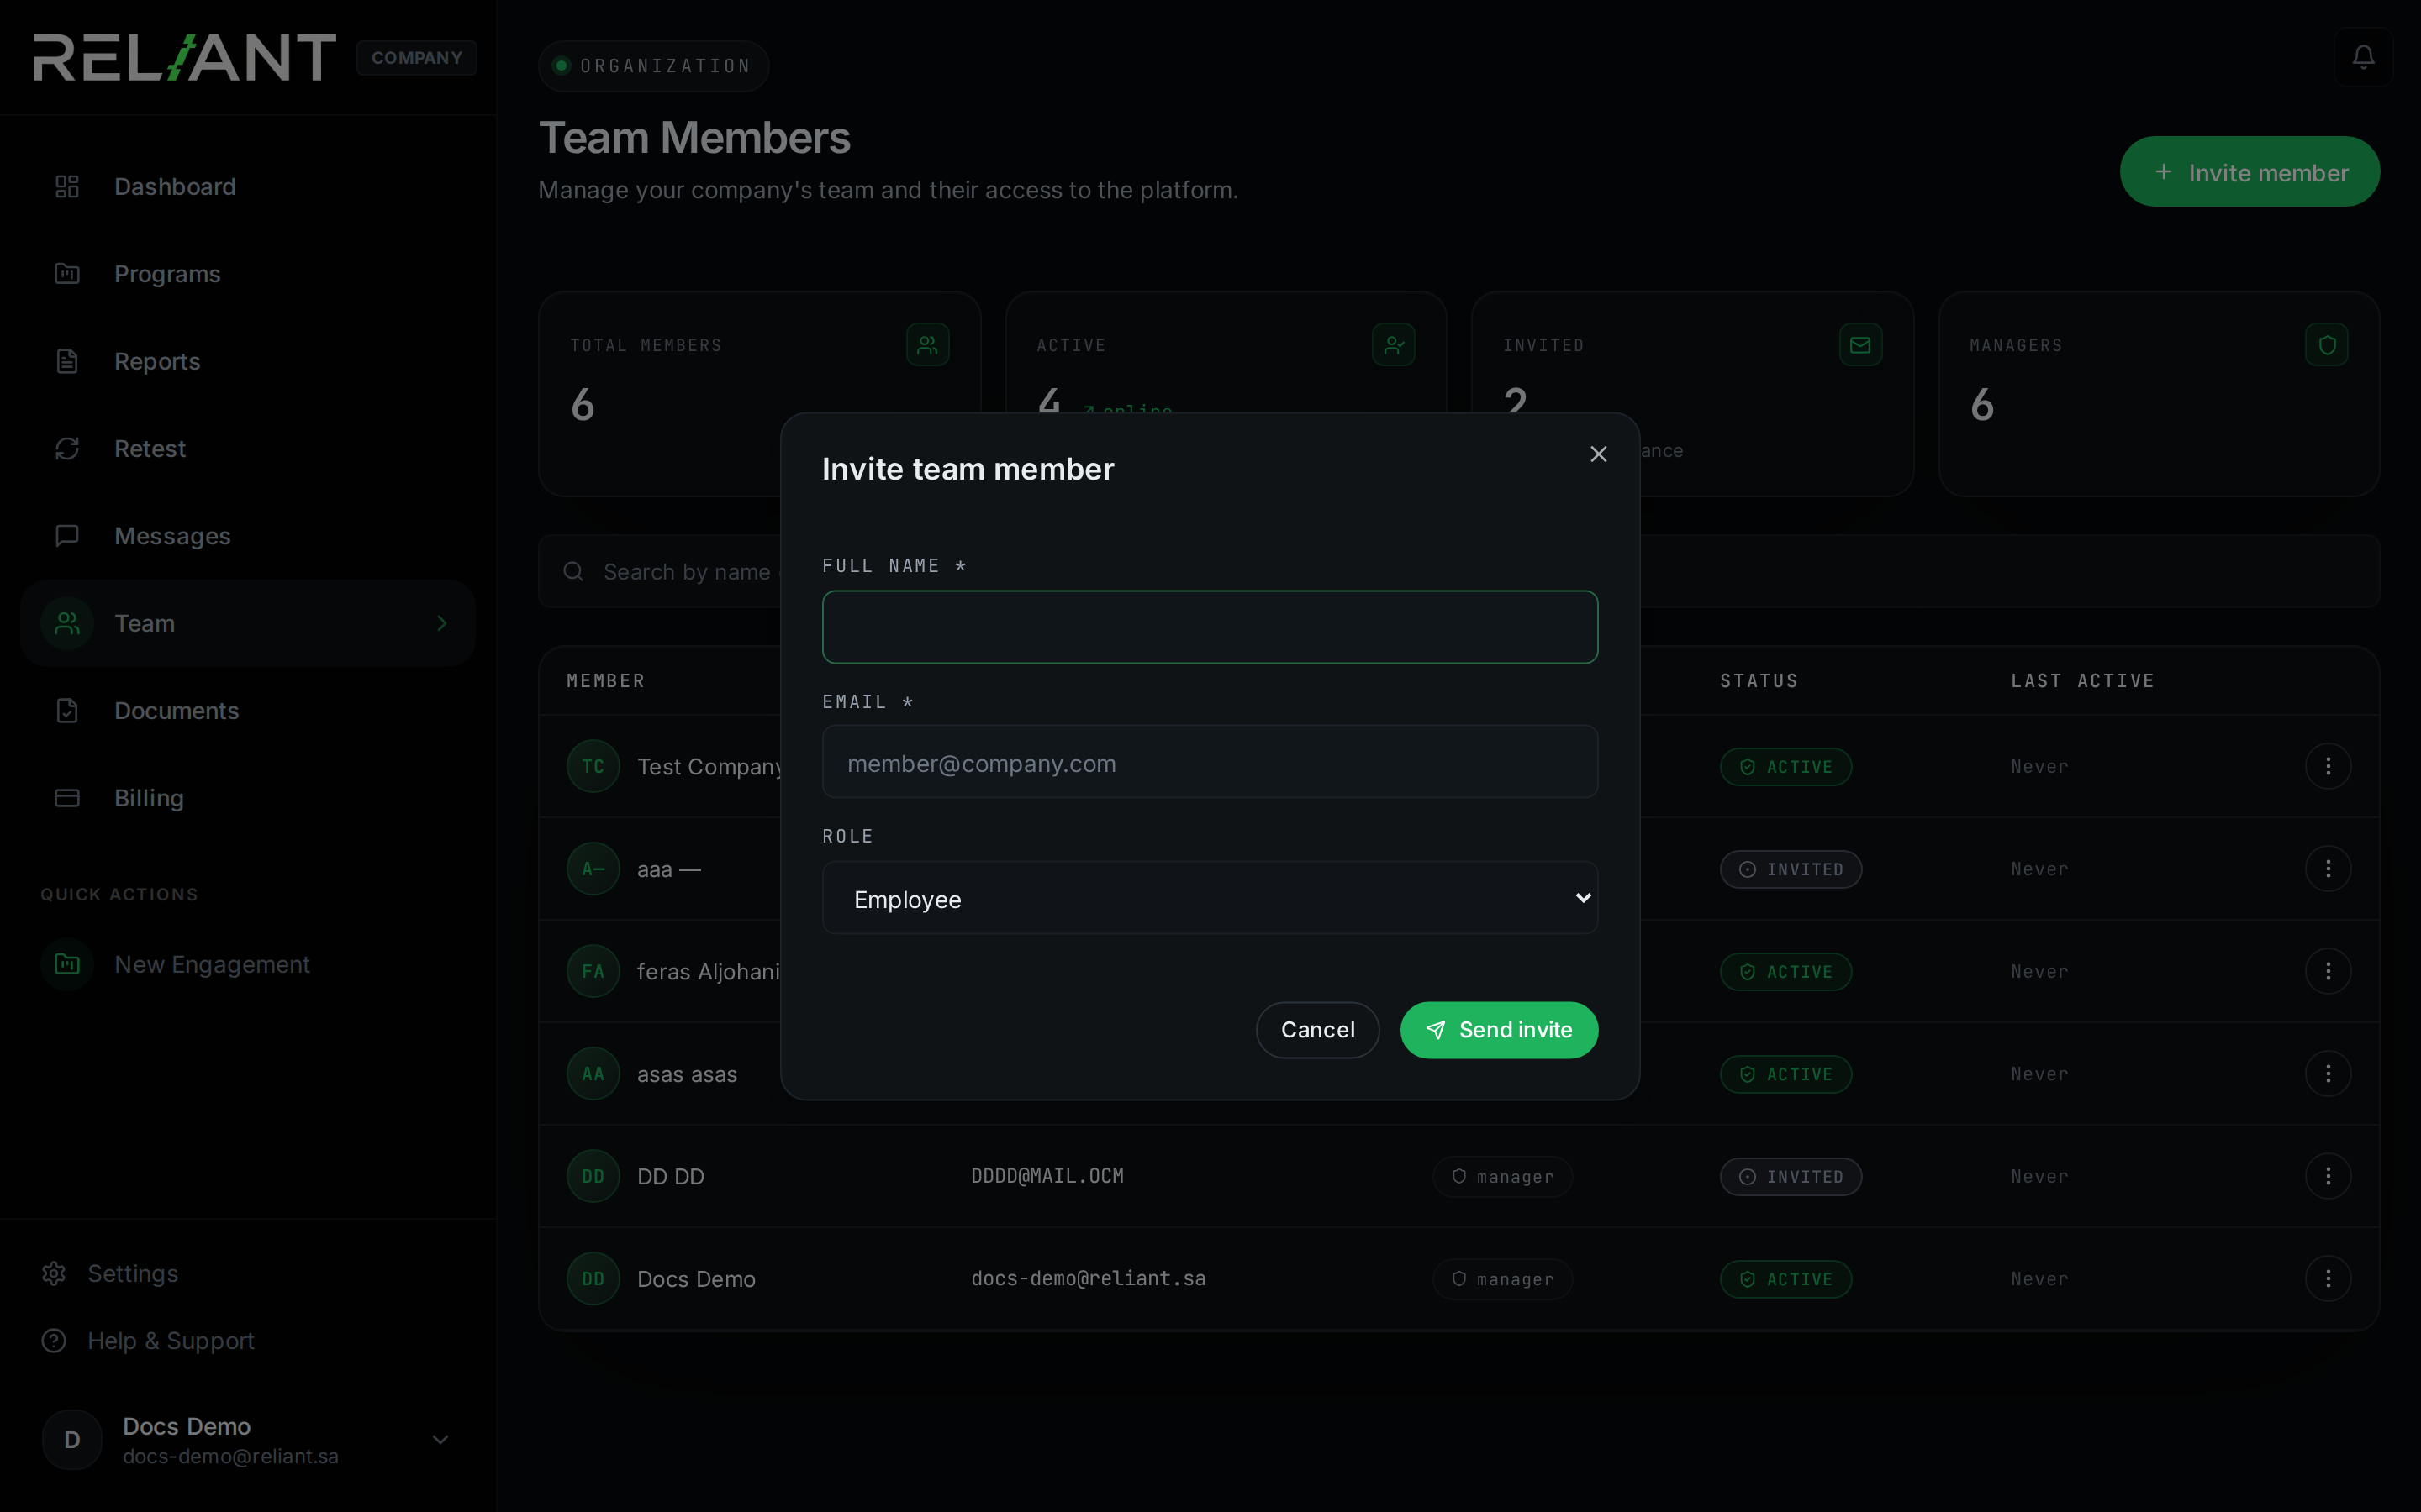Click the Active card user-check icon
The width and height of the screenshot is (2421, 1512).
pos(1394,345)
